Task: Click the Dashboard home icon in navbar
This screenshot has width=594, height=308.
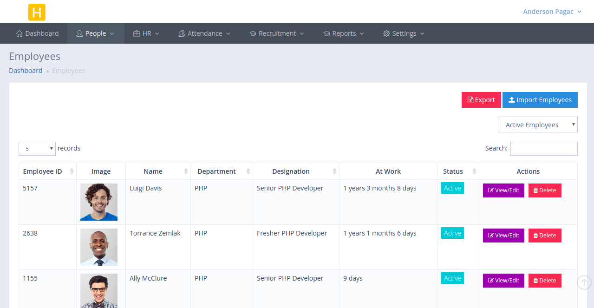Action: pos(20,33)
